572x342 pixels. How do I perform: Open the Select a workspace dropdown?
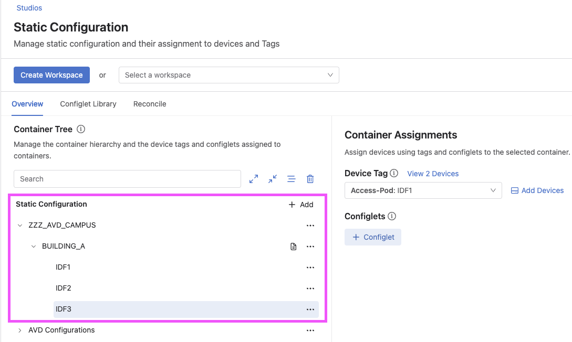229,75
